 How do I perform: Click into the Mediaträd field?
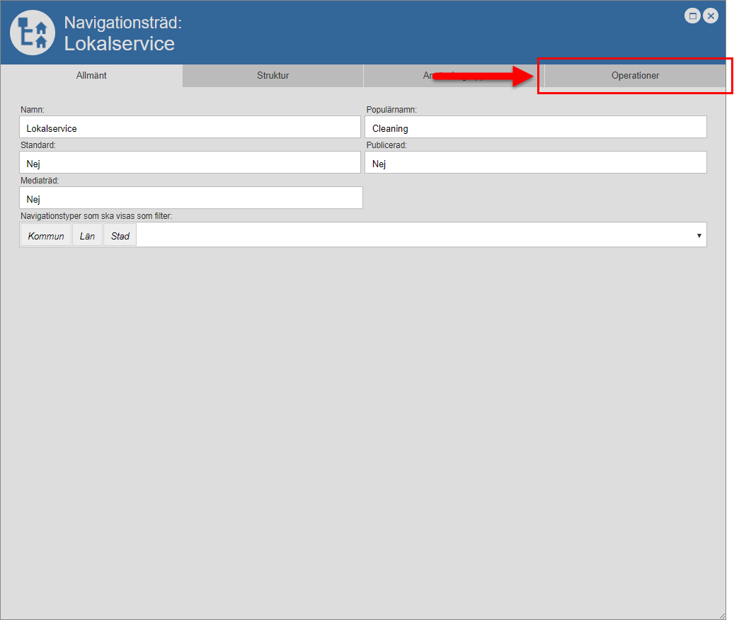tap(191, 199)
